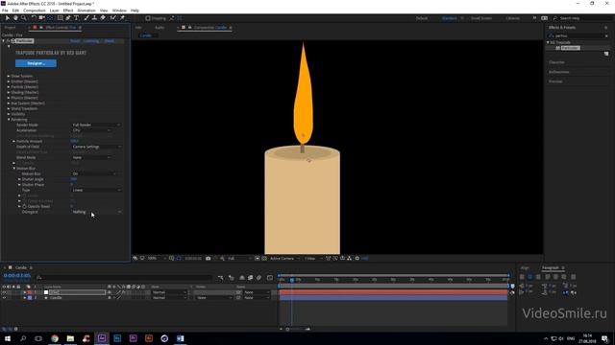Toggle Opacity Boost stopwatch
615x345 pixels.
pyautogui.click(x=24, y=206)
